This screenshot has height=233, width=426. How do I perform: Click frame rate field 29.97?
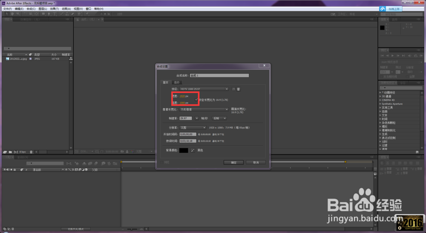tap(186, 118)
